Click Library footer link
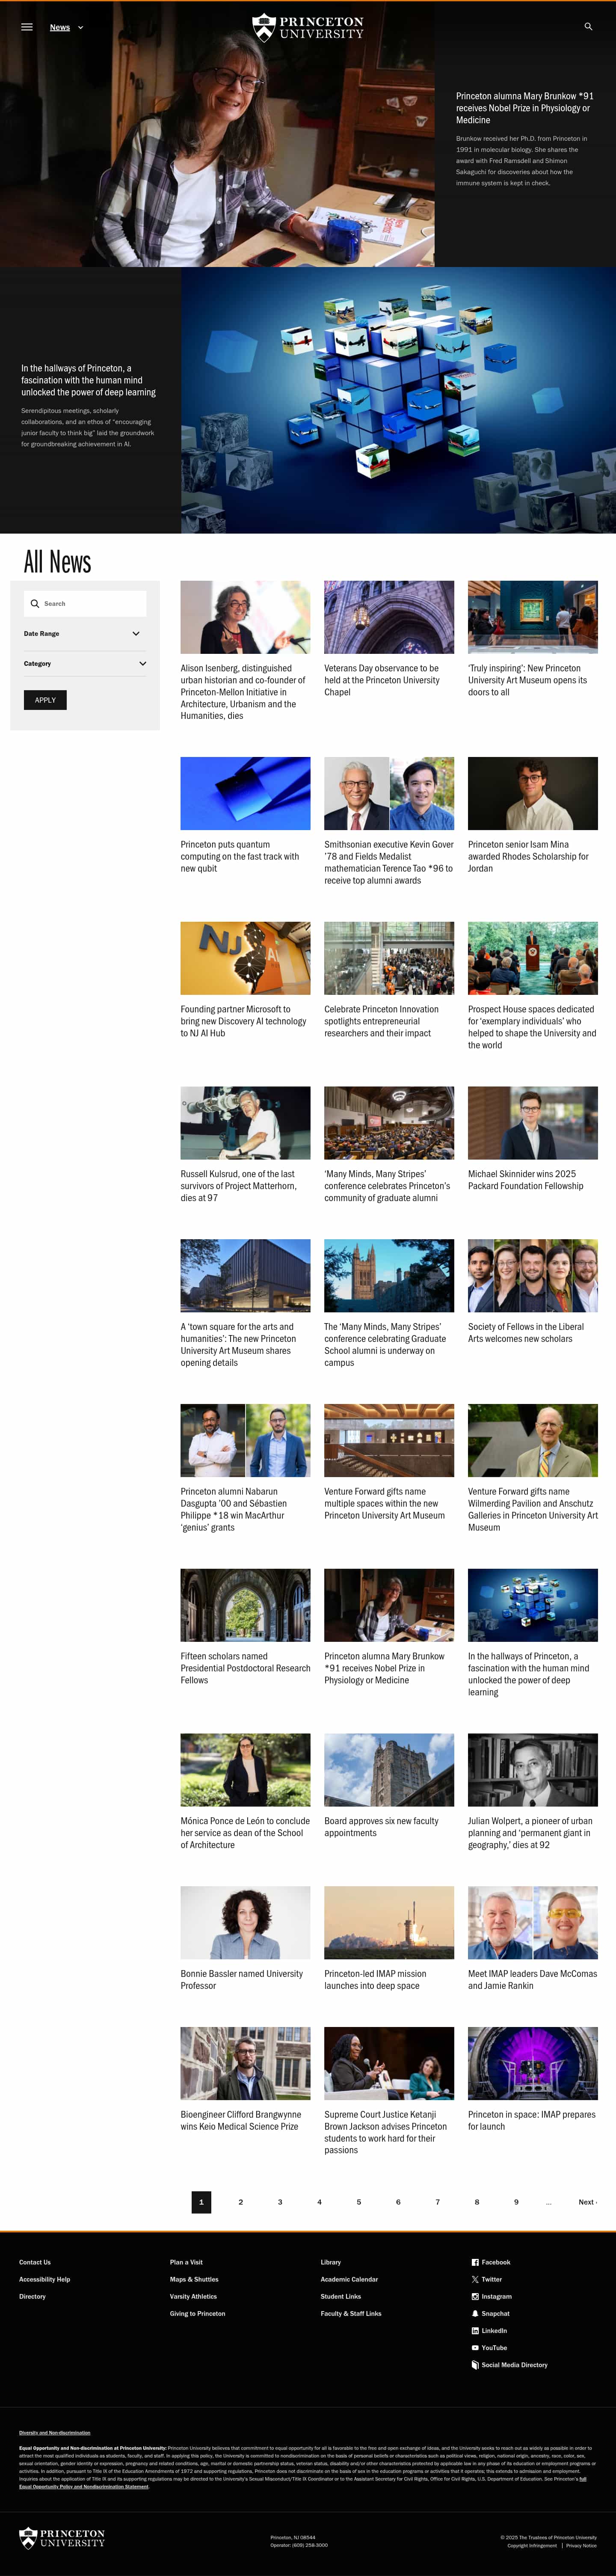The width and height of the screenshot is (616, 2576). 331,2262
